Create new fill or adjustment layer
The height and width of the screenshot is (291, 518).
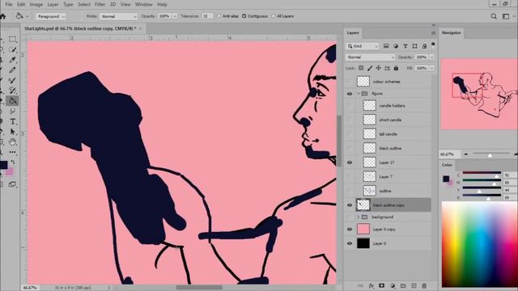tap(393, 285)
